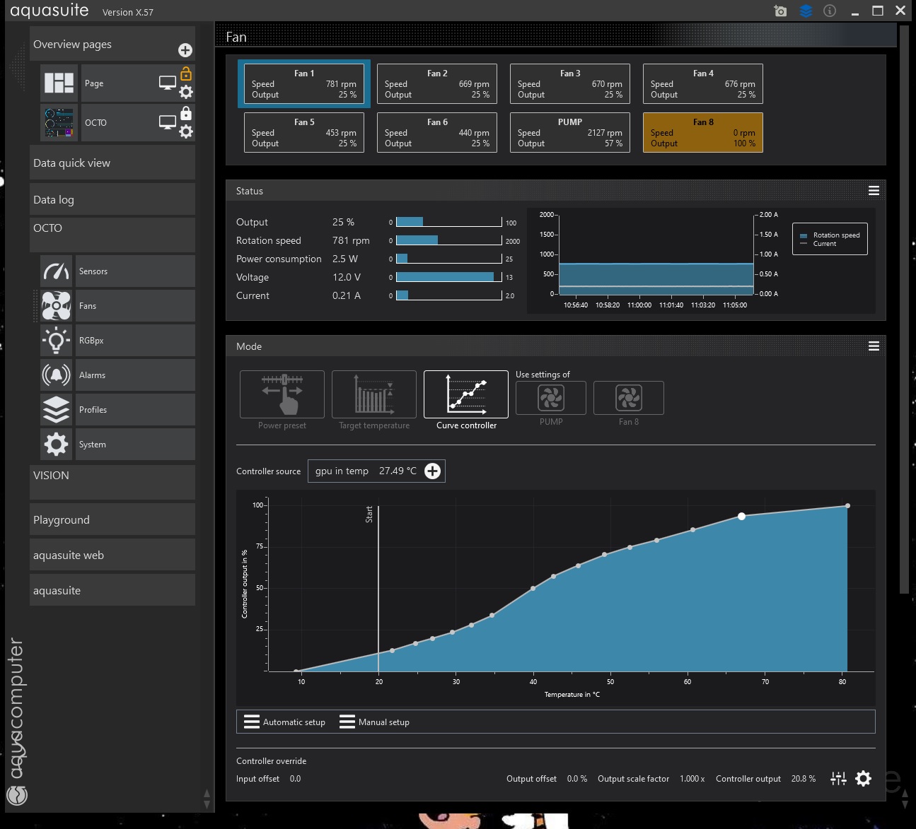Toggle the locked padlock on OCTO row
Image resolution: width=916 pixels, height=829 pixels.
click(185, 113)
